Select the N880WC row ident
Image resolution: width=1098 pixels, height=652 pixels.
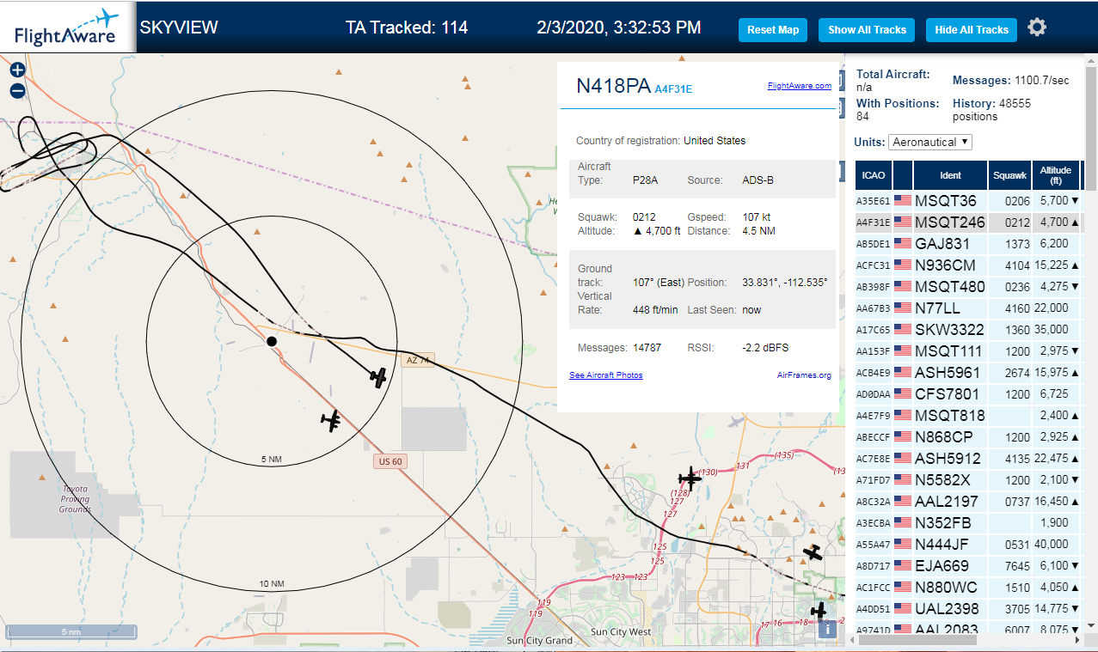946,588
